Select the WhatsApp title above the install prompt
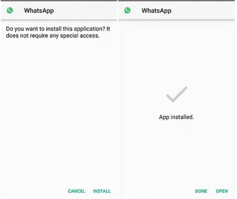The height and width of the screenshot is (199, 237). click(x=39, y=11)
